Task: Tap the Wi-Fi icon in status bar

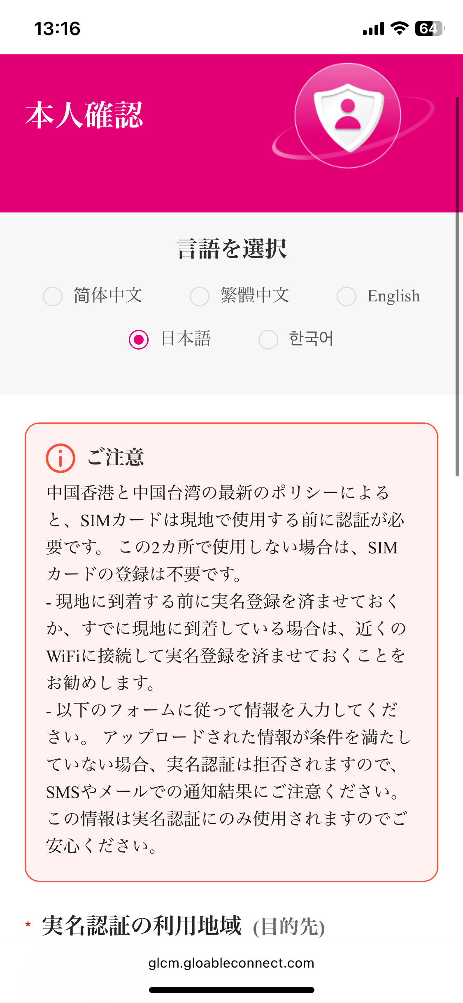Action: [x=400, y=28]
